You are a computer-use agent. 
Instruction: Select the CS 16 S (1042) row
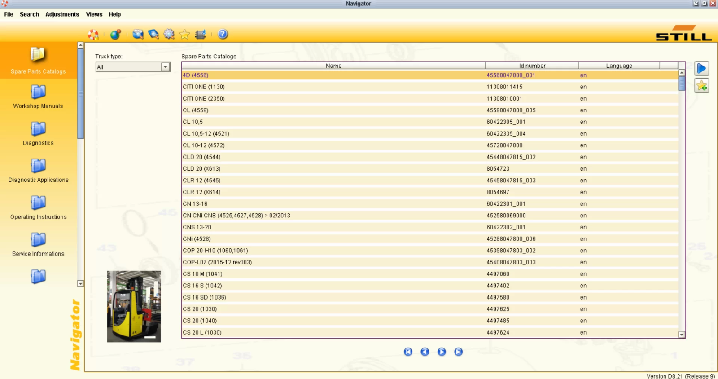point(430,286)
